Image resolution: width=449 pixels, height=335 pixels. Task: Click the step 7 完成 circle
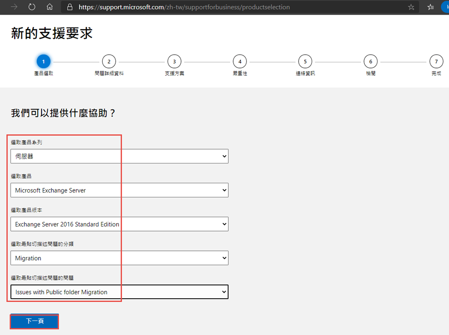(436, 61)
